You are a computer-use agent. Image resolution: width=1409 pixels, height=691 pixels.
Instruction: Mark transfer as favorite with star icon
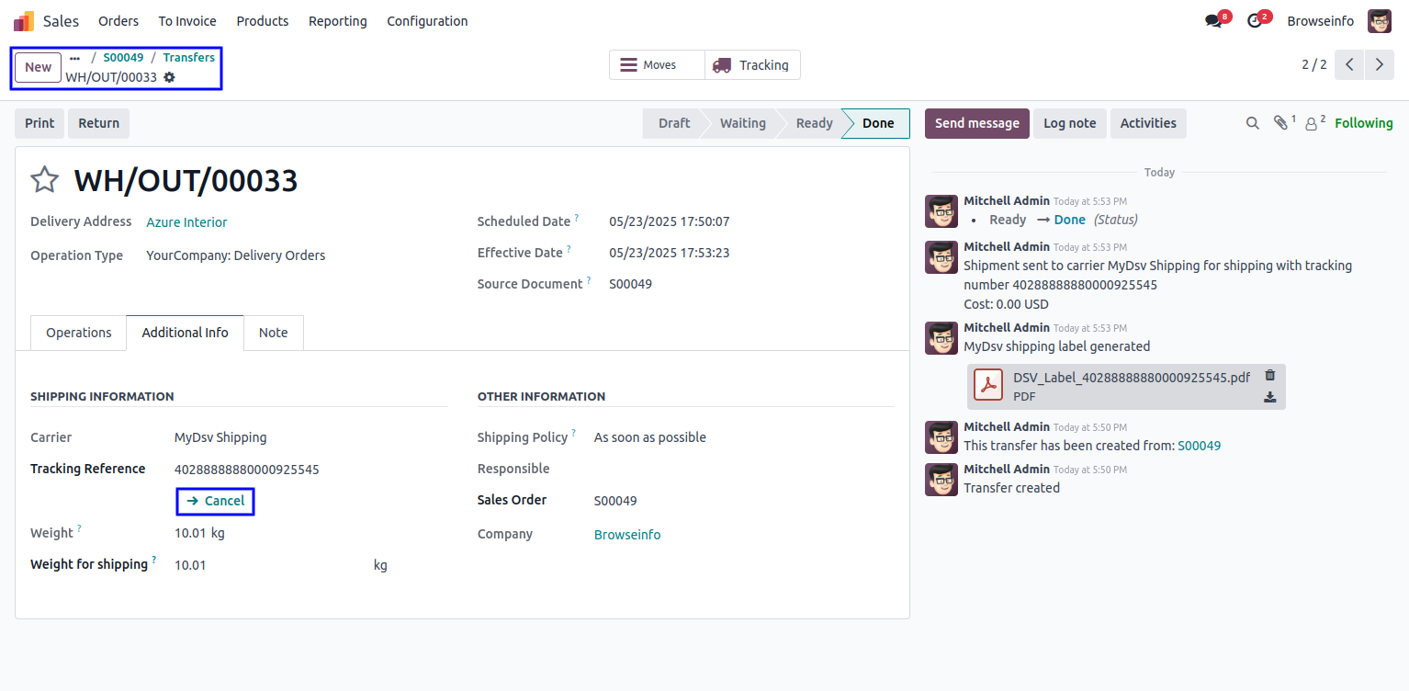tap(45, 180)
